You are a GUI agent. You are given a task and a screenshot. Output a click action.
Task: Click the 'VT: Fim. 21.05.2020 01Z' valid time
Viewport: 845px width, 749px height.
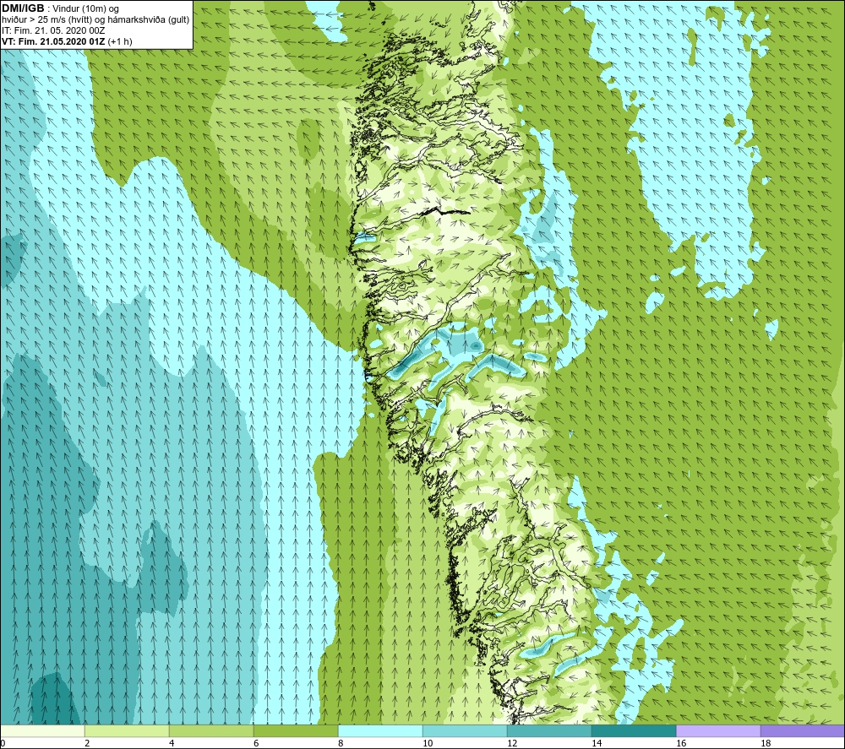coord(54,41)
